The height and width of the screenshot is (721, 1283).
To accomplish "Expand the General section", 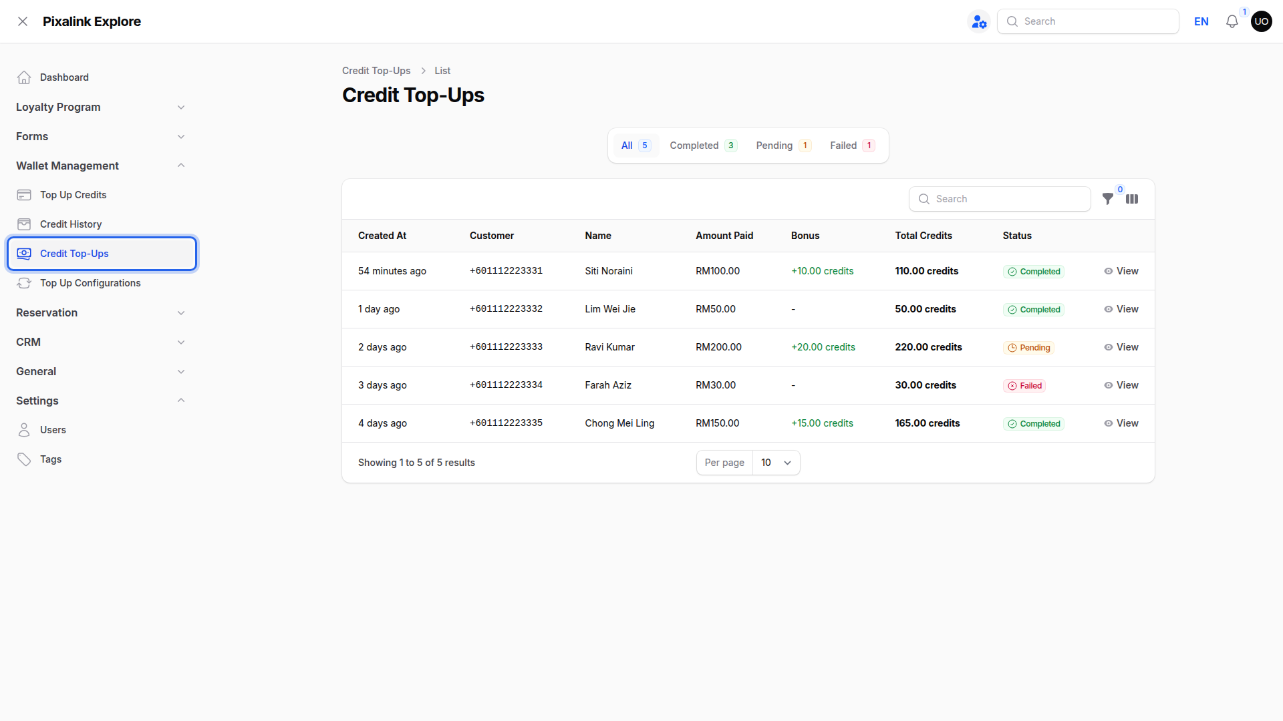I will pos(100,371).
